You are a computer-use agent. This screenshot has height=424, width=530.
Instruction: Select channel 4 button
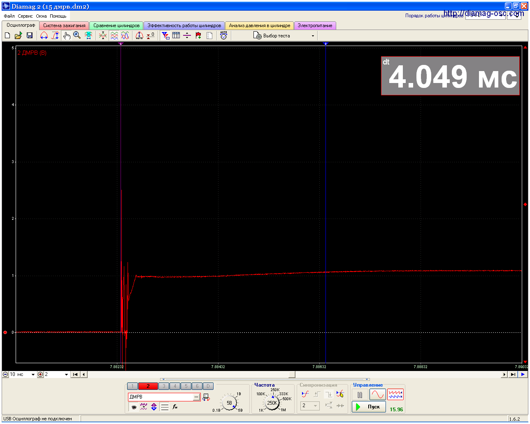point(175,386)
